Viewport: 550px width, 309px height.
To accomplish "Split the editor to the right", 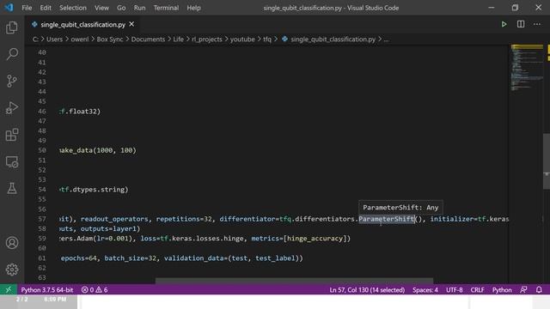I will [521, 24].
